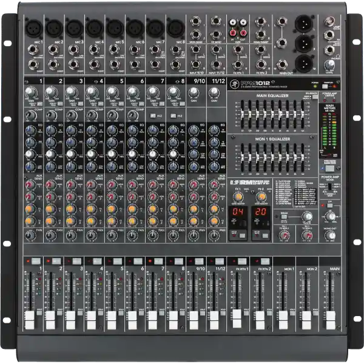Screen dimensions: 364x364
Task: Grab the FX RTN 1 fader cap
Action: point(237,318)
